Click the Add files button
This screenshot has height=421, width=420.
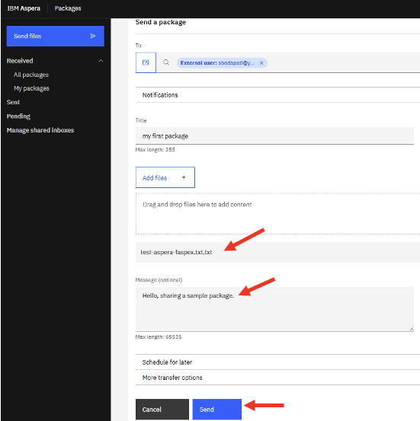pyautogui.click(x=165, y=177)
